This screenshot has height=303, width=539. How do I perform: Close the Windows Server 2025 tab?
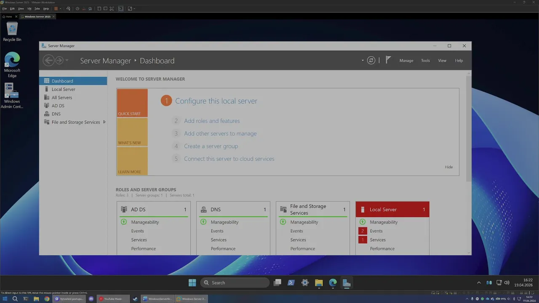coord(53,16)
